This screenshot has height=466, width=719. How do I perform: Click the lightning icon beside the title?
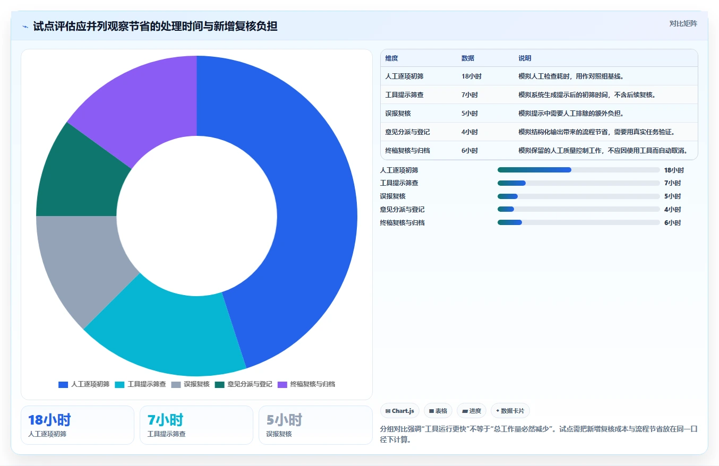tap(25, 27)
